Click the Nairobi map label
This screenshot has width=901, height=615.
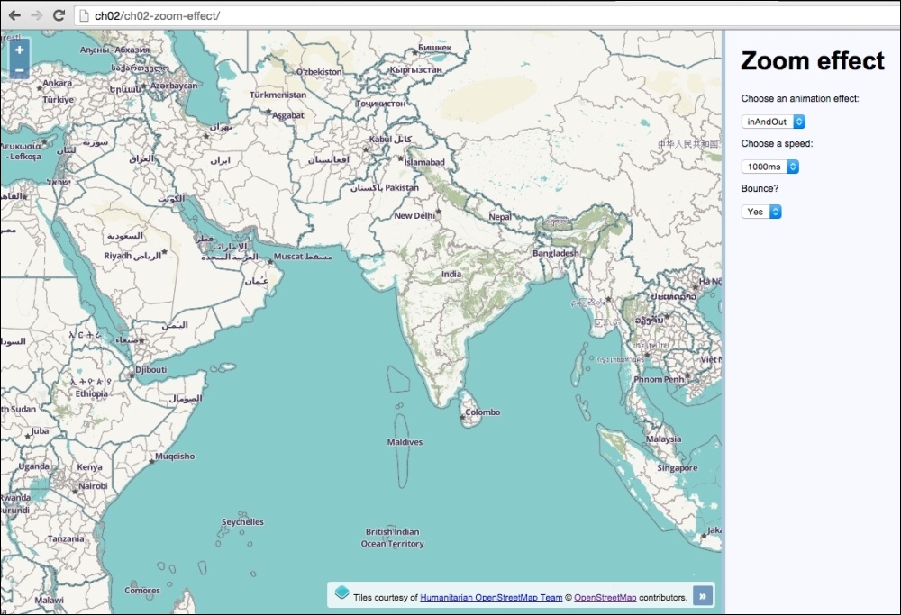tap(93, 486)
